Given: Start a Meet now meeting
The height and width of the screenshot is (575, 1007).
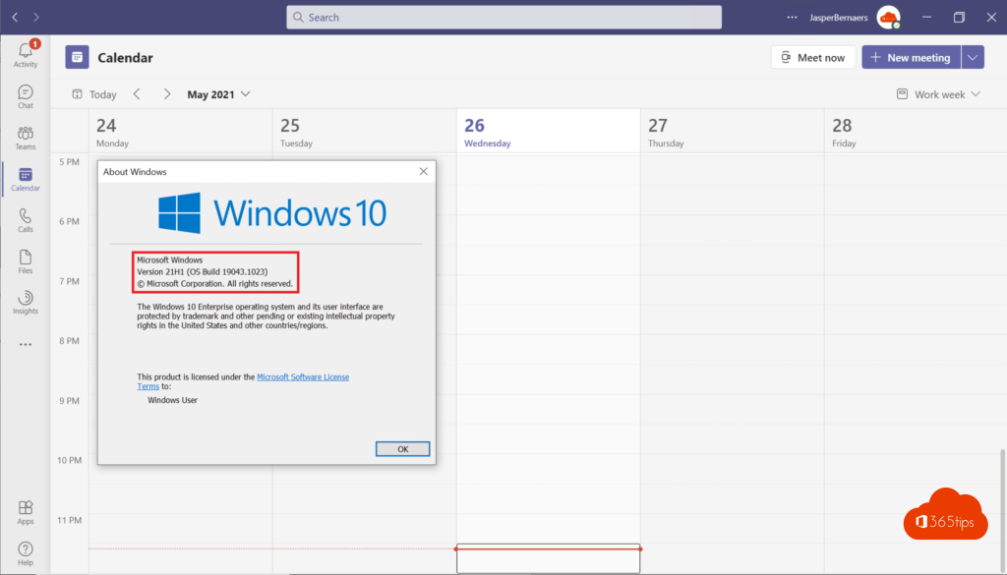Looking at the screenshot, I should [813, 57].
